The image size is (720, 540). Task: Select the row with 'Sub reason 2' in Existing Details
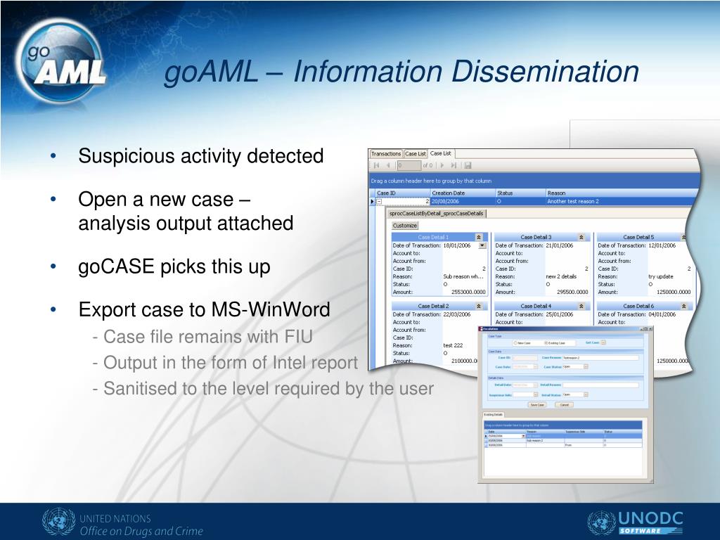[563, 440]
